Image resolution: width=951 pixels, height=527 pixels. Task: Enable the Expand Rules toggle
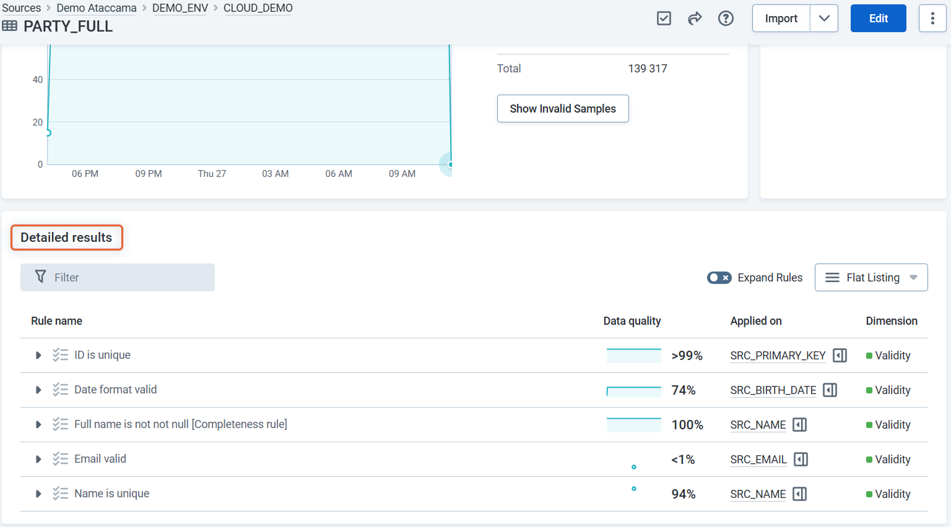pos(718,278)
